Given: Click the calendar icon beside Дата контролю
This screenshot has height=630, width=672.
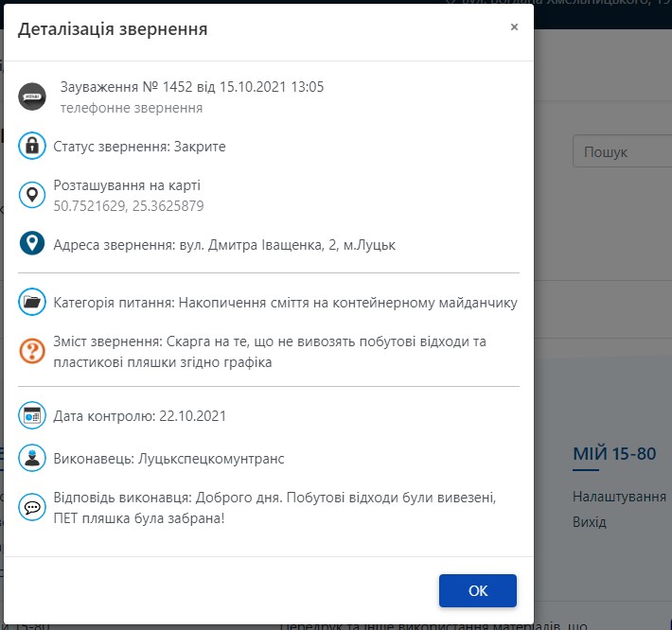Looking at the screenshot, I should pos(33,415).
